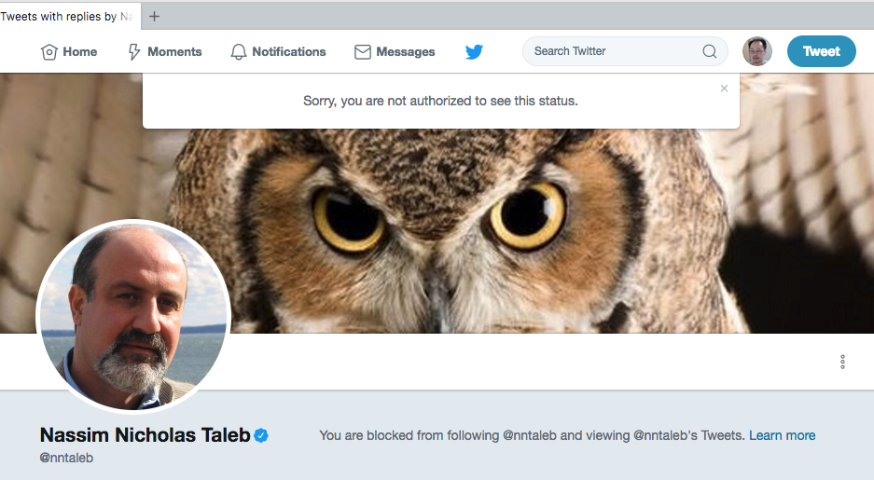874x480 pixels.
Task: Click the large circular profile photo
Action: 132,315
